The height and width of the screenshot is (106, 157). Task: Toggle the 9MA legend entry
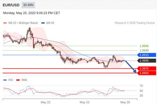(x=22, y=80)
